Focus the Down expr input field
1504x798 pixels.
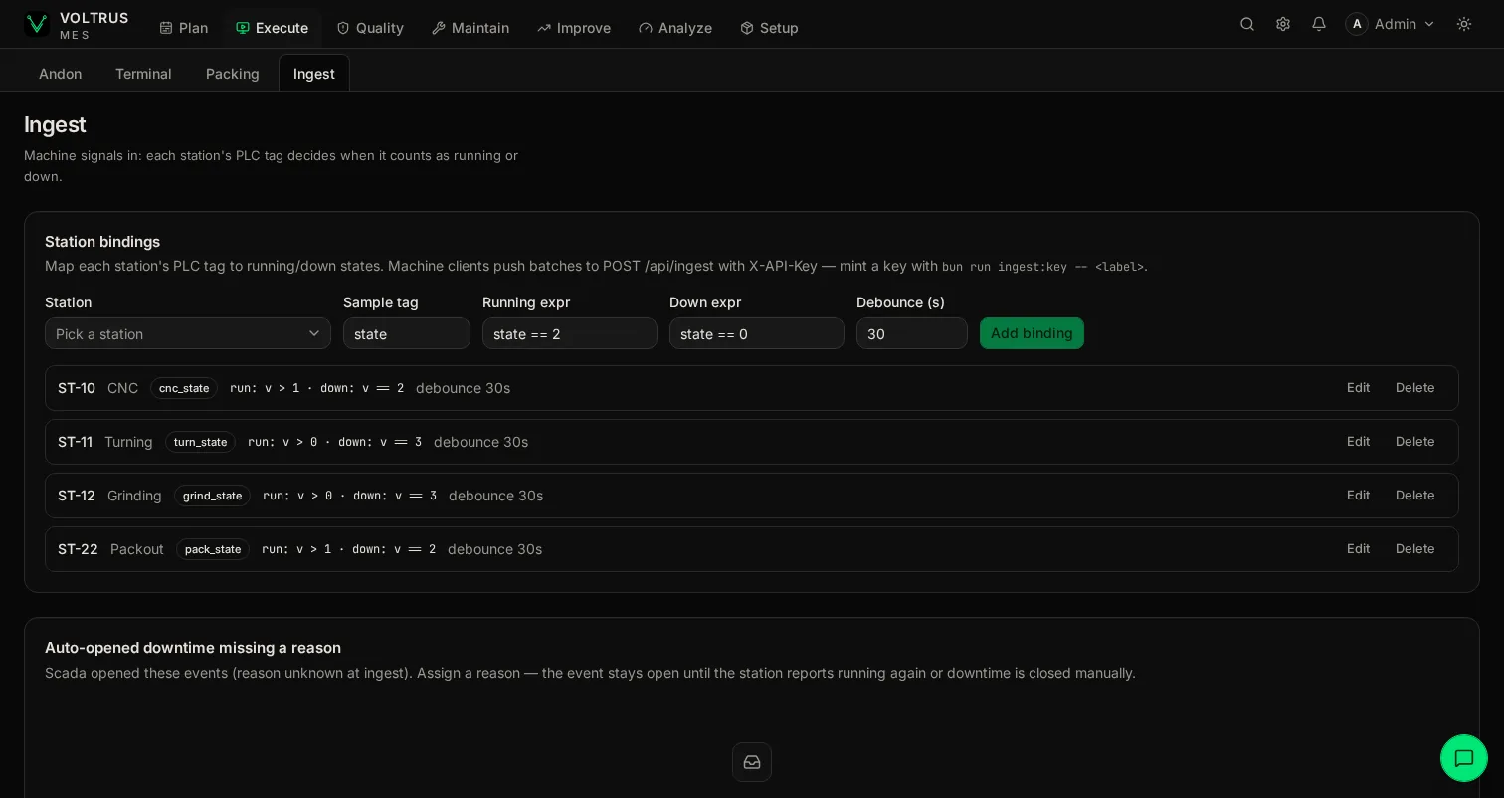pos(757,333)
